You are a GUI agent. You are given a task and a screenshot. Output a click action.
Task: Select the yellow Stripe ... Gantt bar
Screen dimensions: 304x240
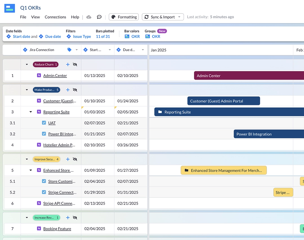coord(283,193)
